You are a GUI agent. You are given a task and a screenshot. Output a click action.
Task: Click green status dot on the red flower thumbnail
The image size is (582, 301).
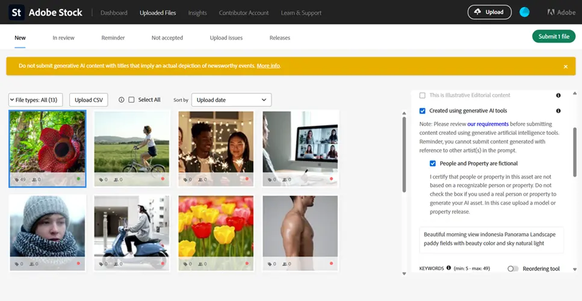point(78,179)
